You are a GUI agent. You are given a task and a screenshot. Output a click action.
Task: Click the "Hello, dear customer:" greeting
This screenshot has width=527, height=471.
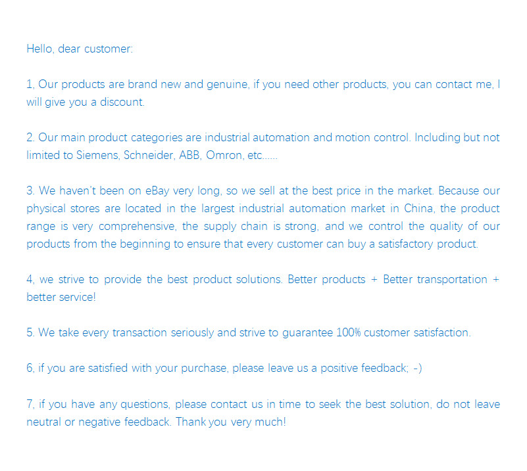tap(80, 49)
